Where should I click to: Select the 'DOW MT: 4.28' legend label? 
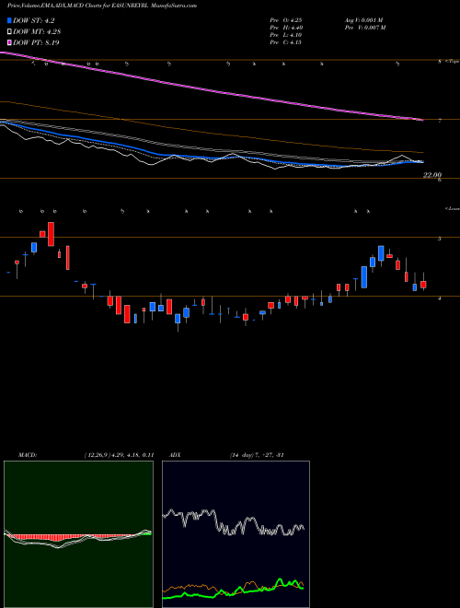coord(37,32)
